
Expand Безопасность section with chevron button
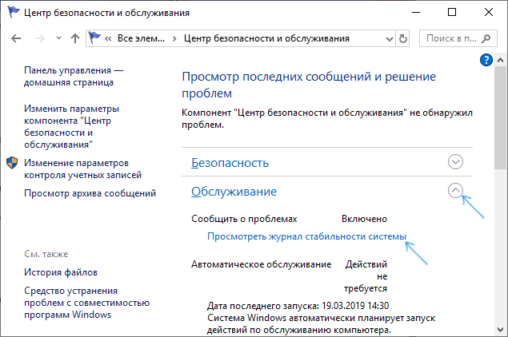[x=455, y=162]
